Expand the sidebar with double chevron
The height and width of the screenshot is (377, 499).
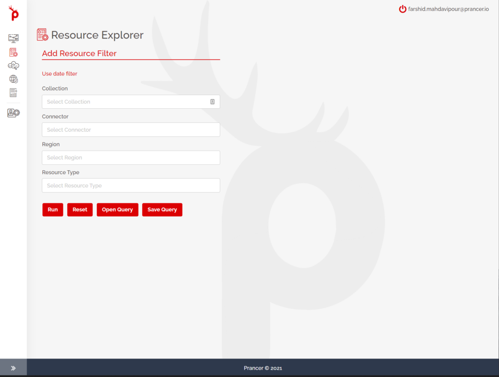(13, 368)
